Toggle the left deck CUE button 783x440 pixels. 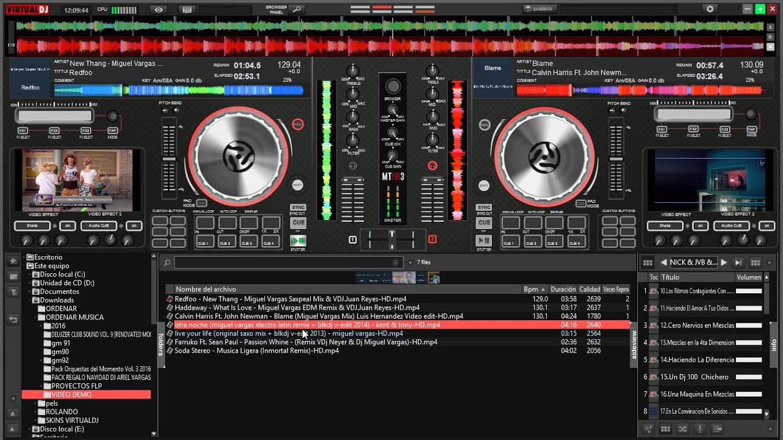click(298, 223)
